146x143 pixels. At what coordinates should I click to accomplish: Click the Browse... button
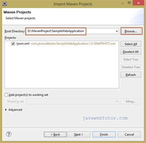[131, 31]
